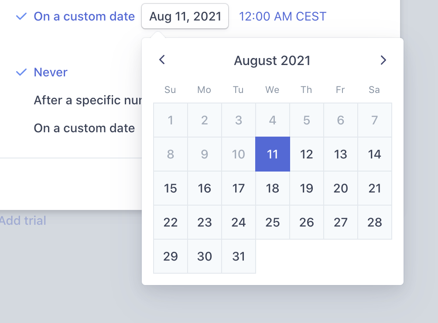
Task: Choose the lower 'On a custom date' option
Action: coord(84,128)
